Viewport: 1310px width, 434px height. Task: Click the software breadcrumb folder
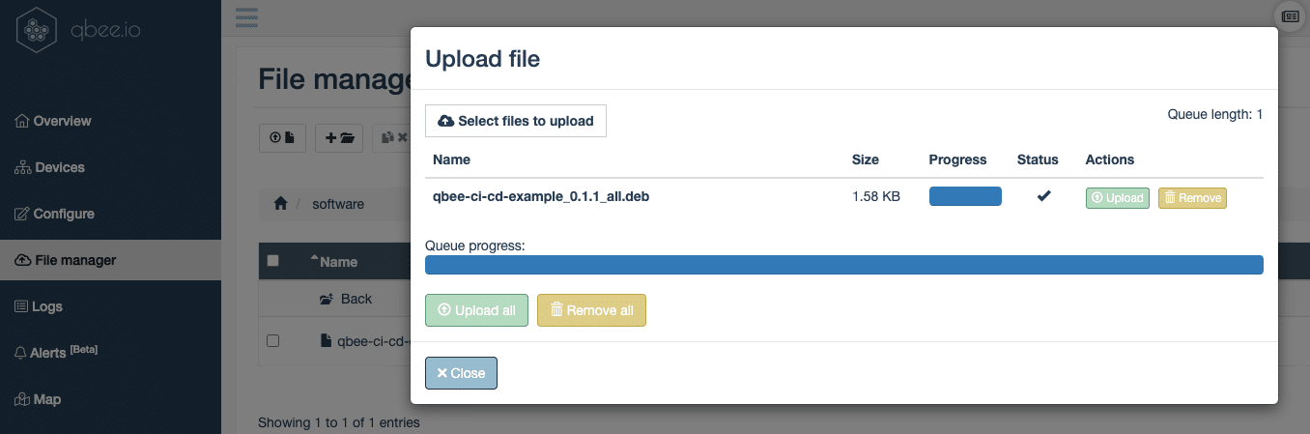(337, 204)
